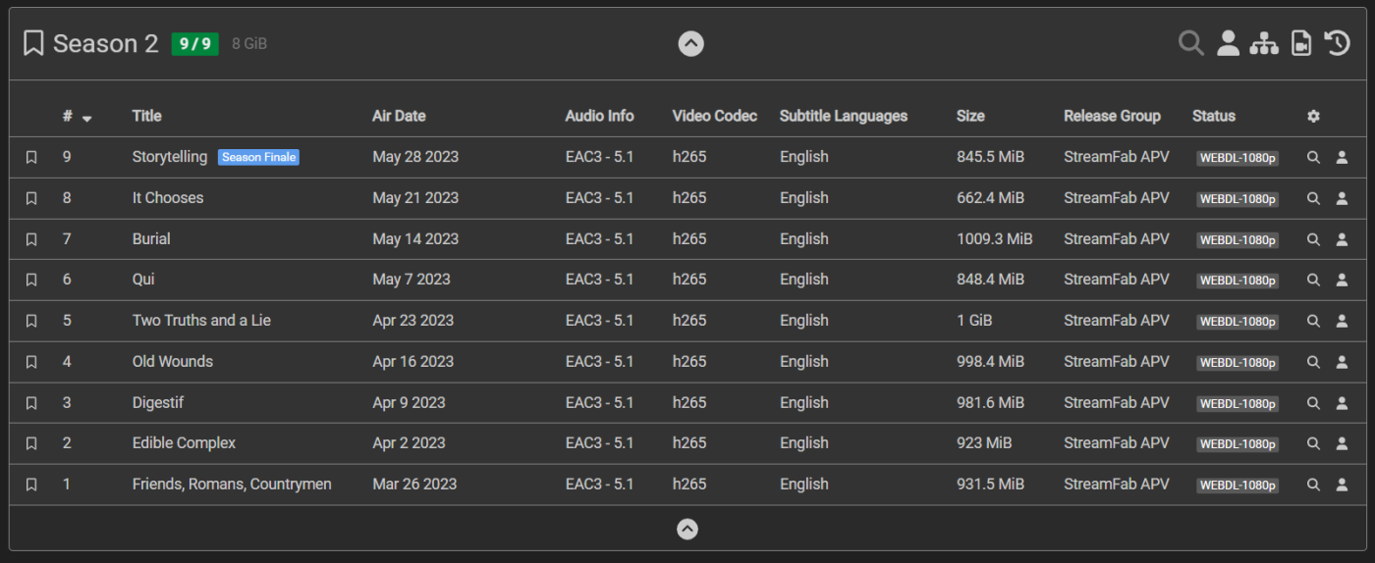Open table column options gear icon

[1313, 116]
